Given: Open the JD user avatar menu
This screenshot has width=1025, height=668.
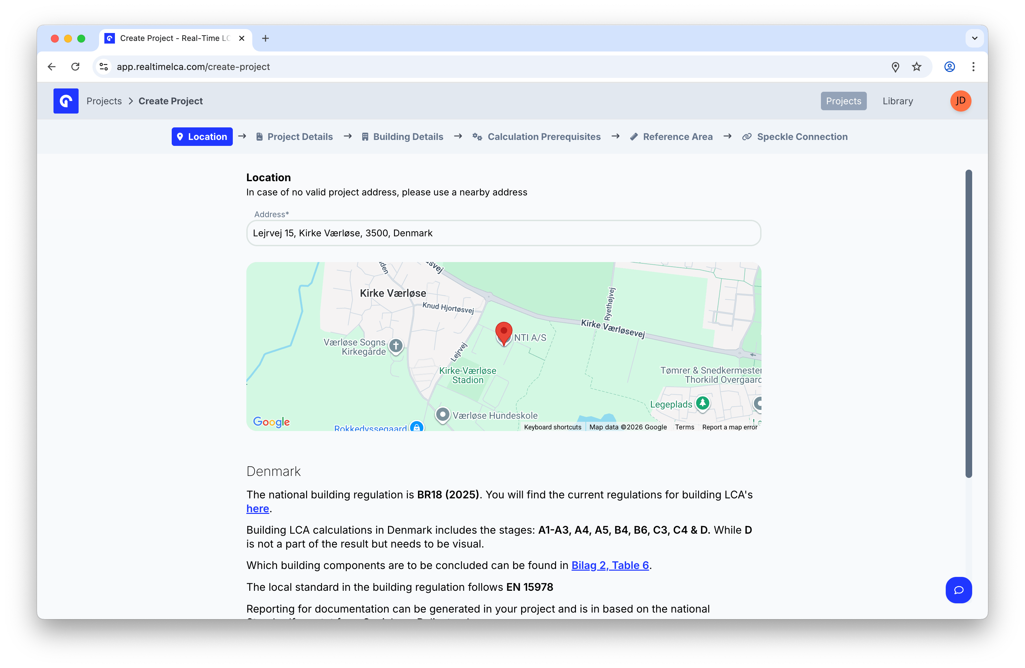Looking at the screenshot, I should pyautogui.click(x=960, y=101).
